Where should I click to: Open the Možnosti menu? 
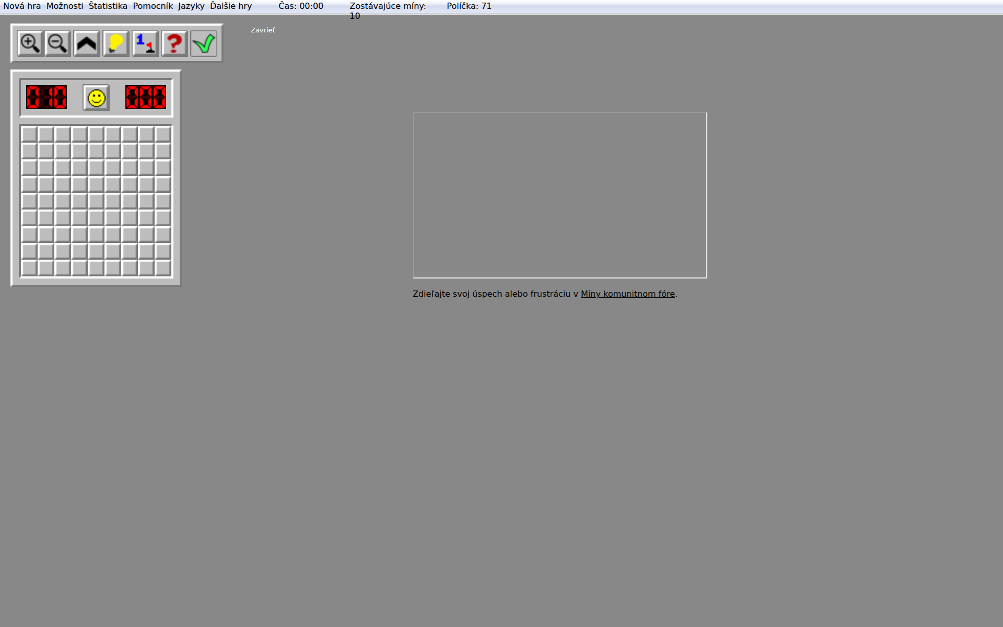pyautogui.click(x=65, y=6)
